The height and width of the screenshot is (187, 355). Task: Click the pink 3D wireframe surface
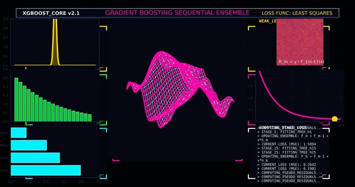pyautogui.click(x=180, y=89)
